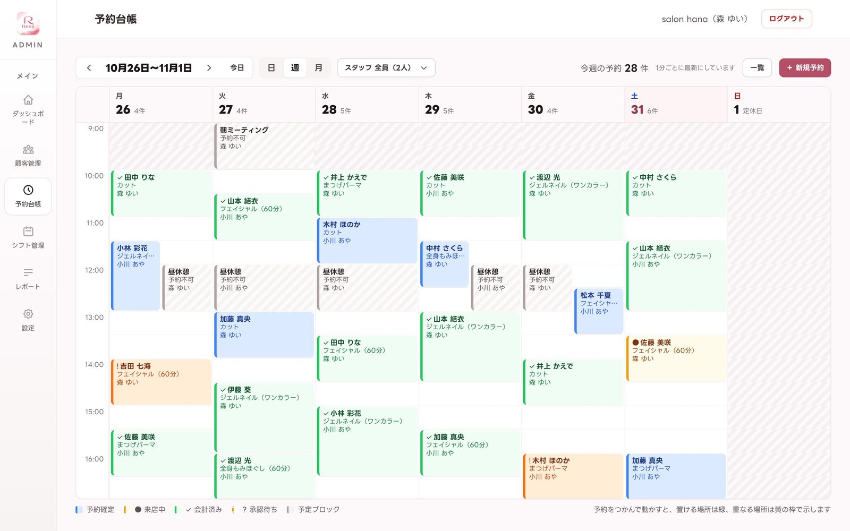Go to next week with right arrow
The height and width of the screenshot is (531, 850).
coord(209,68)
